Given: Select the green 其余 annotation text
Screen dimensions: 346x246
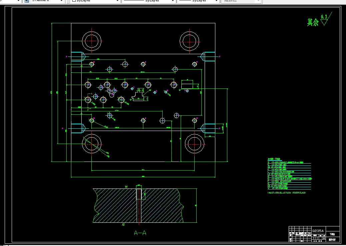Looking at the screenshot, I should click(313, 22).
